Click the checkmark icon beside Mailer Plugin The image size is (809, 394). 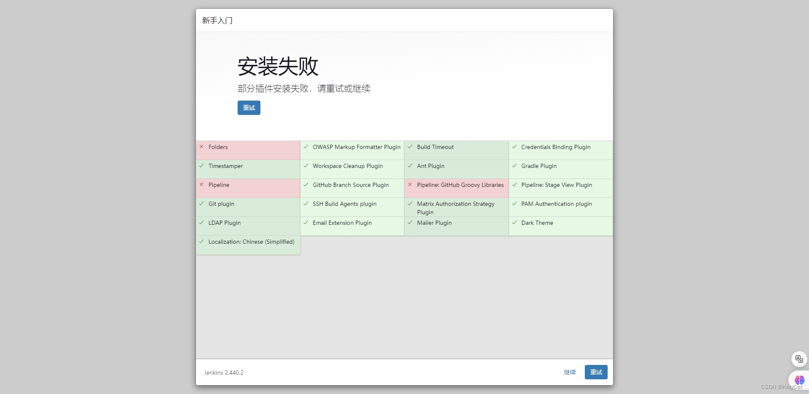[x=410, y=222]
